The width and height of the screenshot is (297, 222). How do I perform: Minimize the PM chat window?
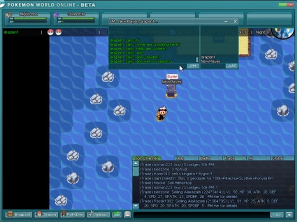pos(226,22)
